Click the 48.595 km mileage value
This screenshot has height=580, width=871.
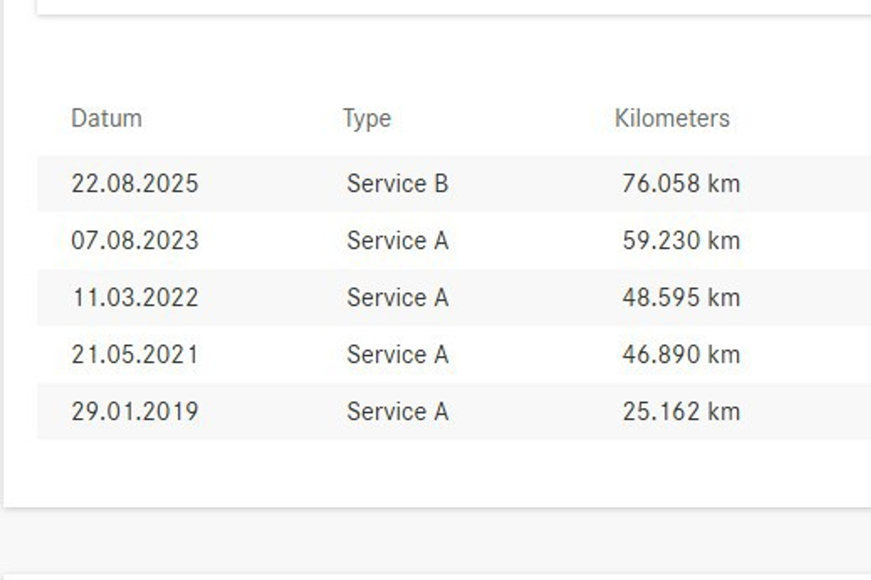click(681, 297)
